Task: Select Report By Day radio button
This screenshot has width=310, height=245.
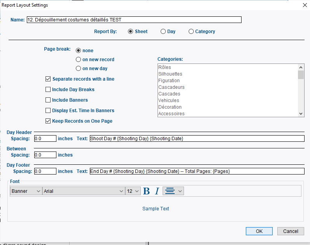Action: [163, 32]
